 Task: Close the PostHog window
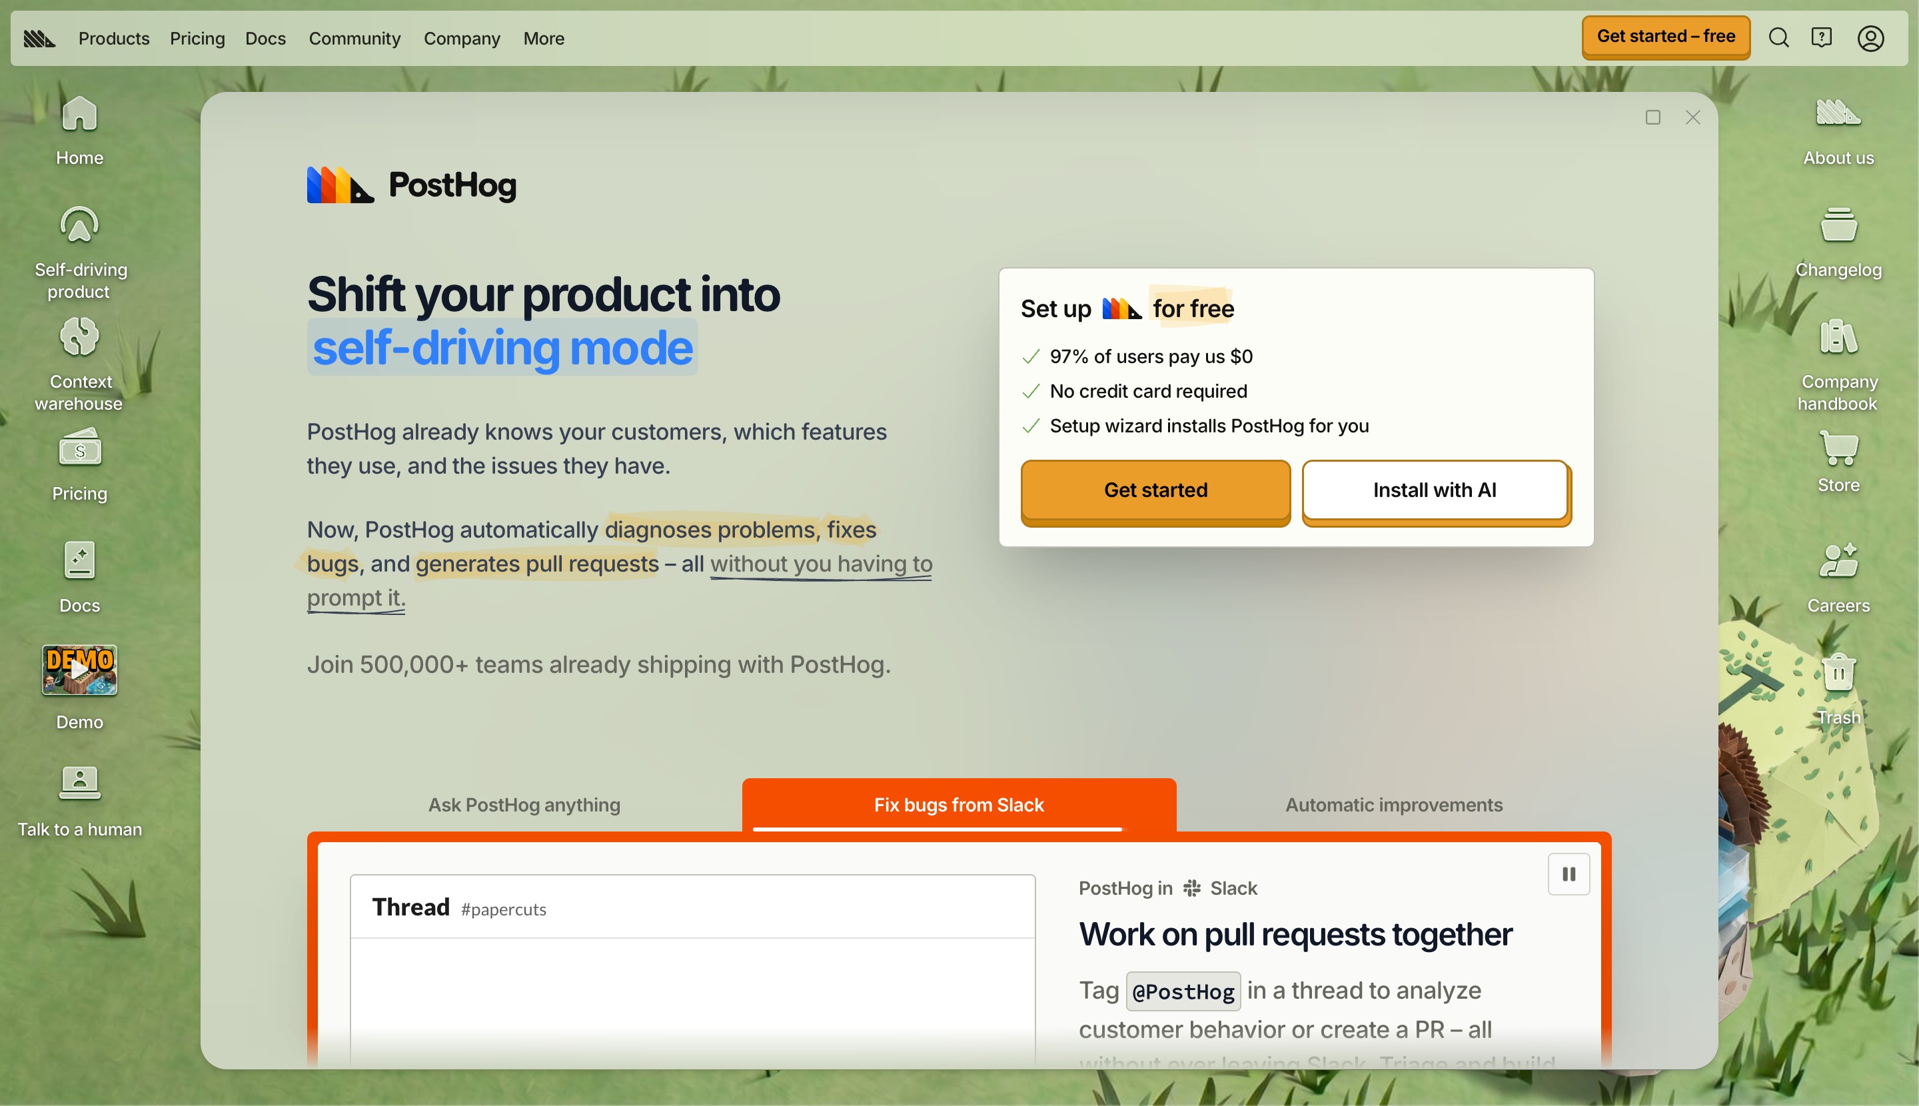tap(1692, 117)
